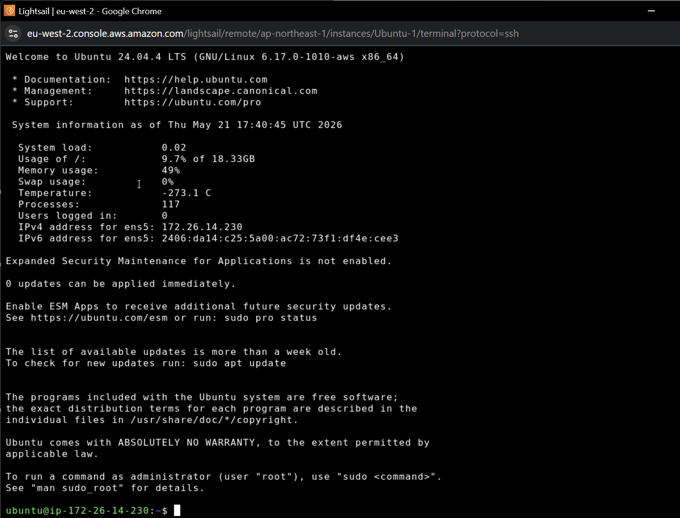
Task: Click the 'sudo pro status' command text
Action: click(x=270, y=318)
